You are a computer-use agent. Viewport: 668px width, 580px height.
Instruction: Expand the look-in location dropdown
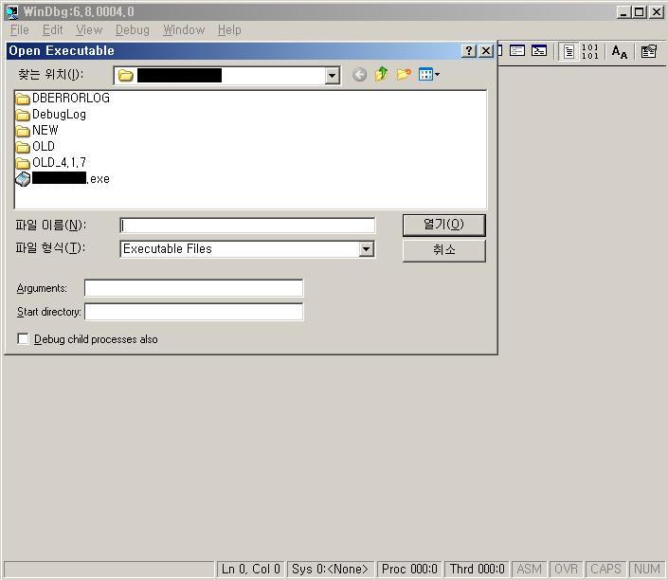[x=332, y=76]
